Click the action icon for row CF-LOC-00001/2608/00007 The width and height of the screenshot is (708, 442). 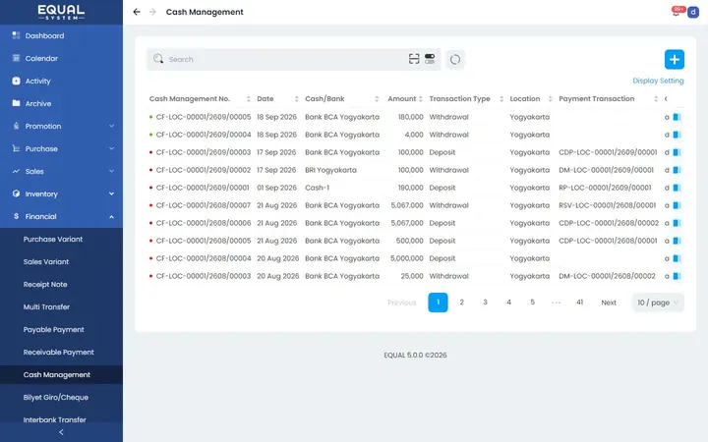[677, 205]
